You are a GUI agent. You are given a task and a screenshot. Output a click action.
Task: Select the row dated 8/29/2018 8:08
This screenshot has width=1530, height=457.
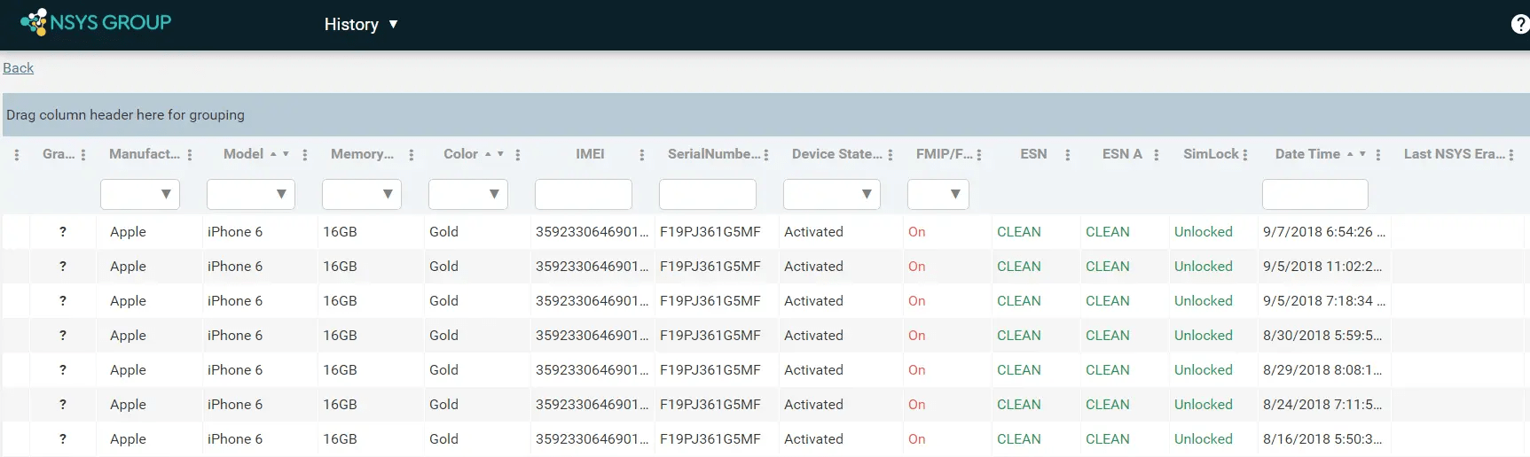(x=766, y=370)
